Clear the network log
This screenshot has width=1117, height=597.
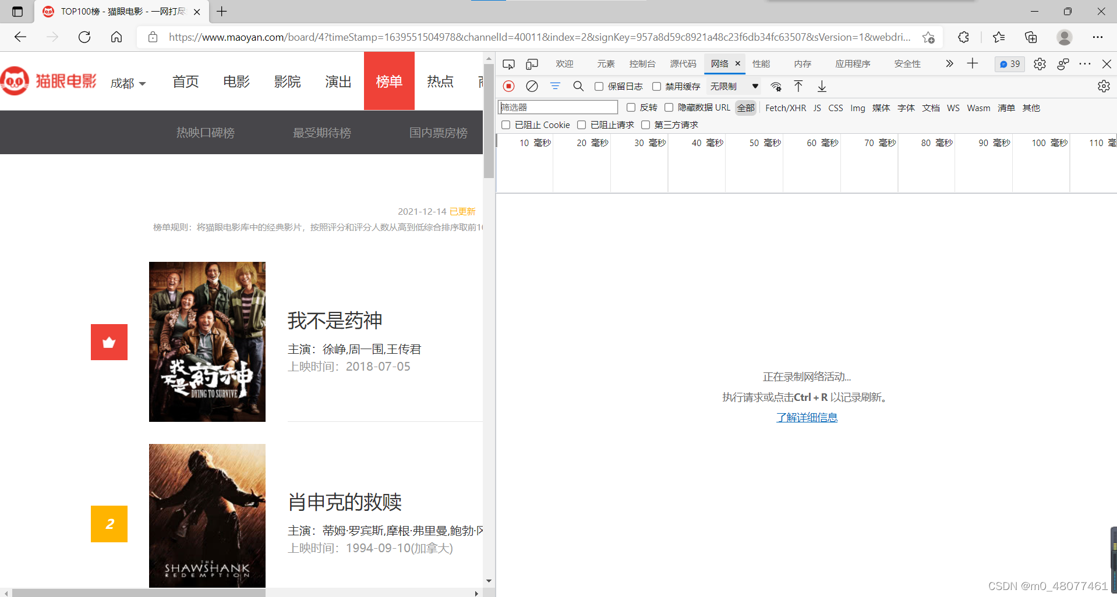(532, 86)
